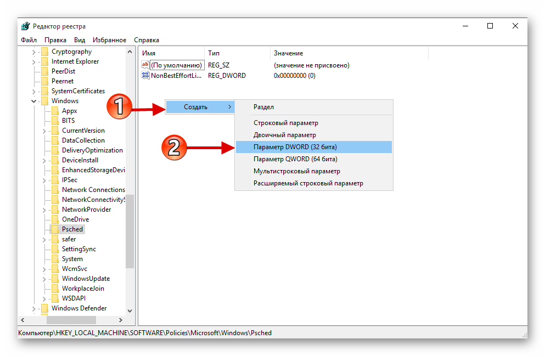Click the Registry Editor title bar icon
Image resolution: width=545 pixels, height=356 pixels.
[x=25, y=26]
